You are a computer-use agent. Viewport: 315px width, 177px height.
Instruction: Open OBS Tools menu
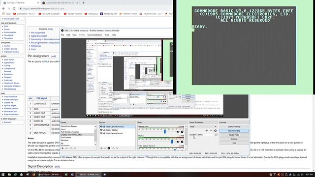coord(107,35)
